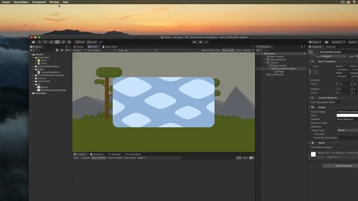Click the pattern sprite asset icon
This screenshot has height=201, width=358.
[39, 87]
